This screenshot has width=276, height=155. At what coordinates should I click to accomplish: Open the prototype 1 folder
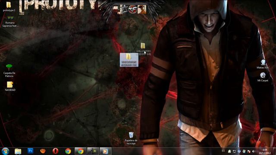[9, 6]
